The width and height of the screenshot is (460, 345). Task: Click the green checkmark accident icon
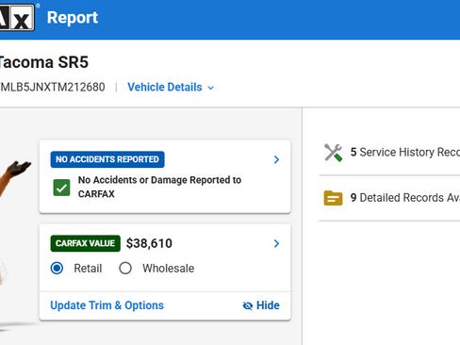[x=61, y=188]
